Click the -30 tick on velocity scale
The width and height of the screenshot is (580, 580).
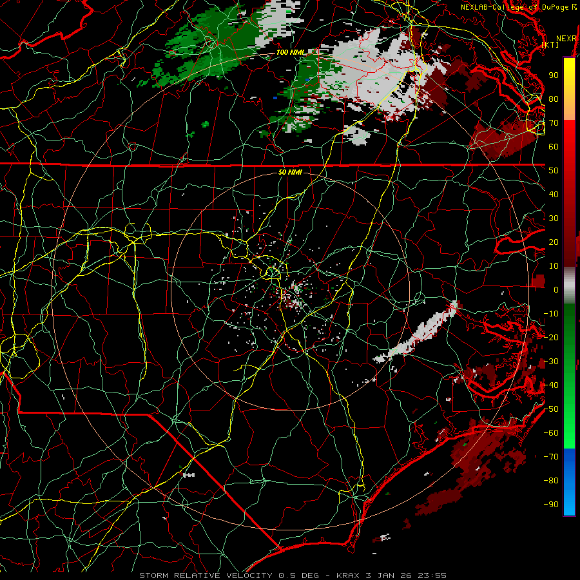[x=551, y=362]
